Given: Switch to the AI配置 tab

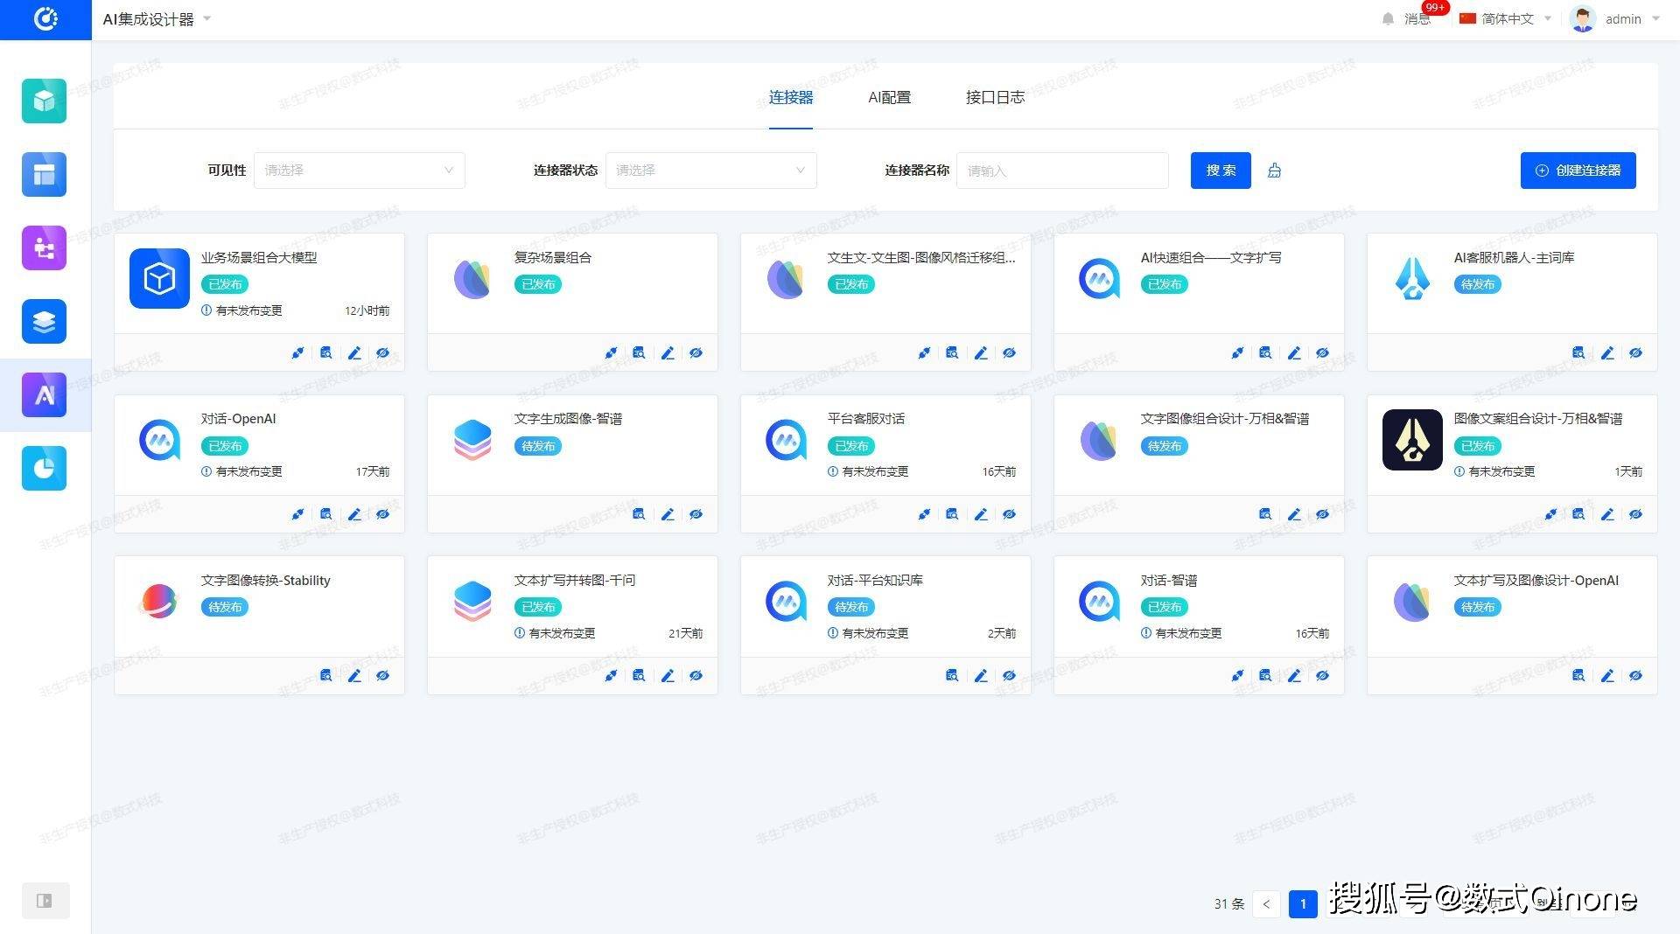Looking at the screenshot, I should (x=888, y=97).
